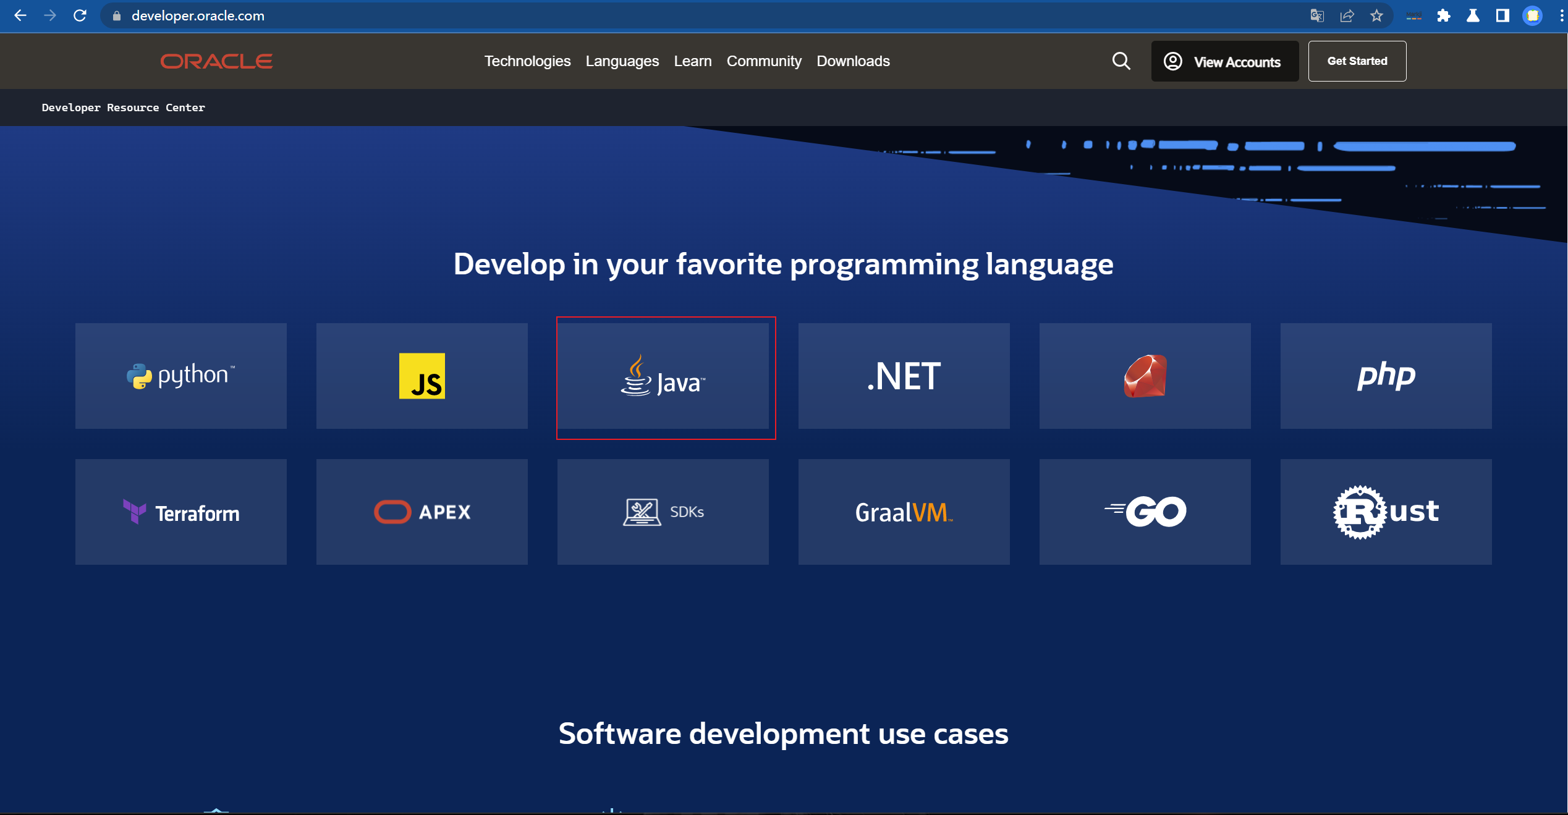Open the Ruby gem tile
Screen dimensions: 1568x815
(x=1145, y=376)
